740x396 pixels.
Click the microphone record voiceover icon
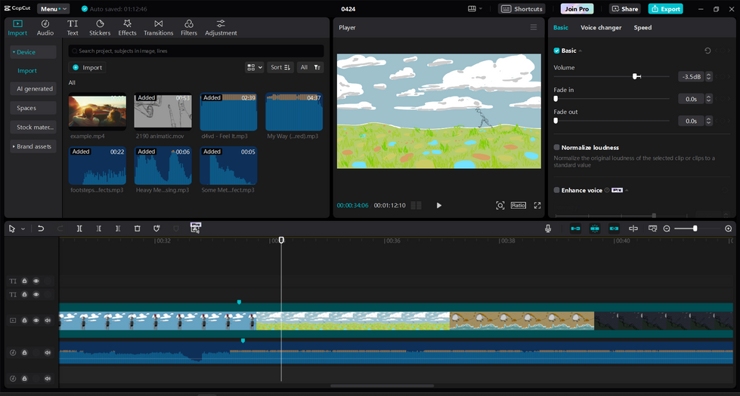[x=548, y=229]
